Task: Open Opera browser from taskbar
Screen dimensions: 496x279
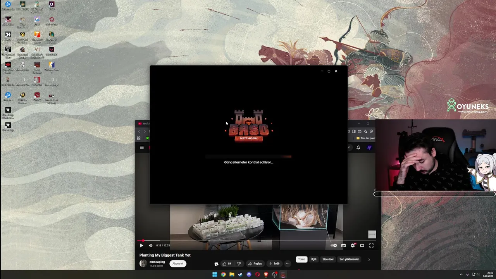Action: (x=257, y=274)
